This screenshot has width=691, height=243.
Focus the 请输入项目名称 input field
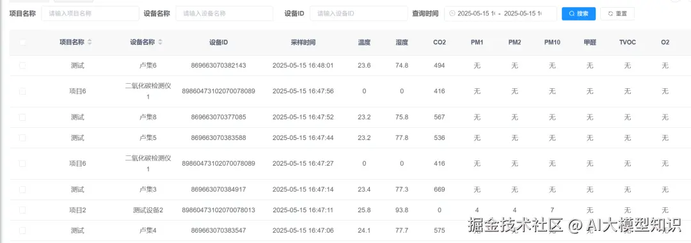tap(90, 13)
